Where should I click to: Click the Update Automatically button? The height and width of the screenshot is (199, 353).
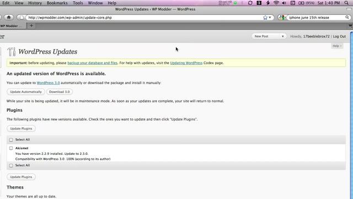(x=26, y=92)
